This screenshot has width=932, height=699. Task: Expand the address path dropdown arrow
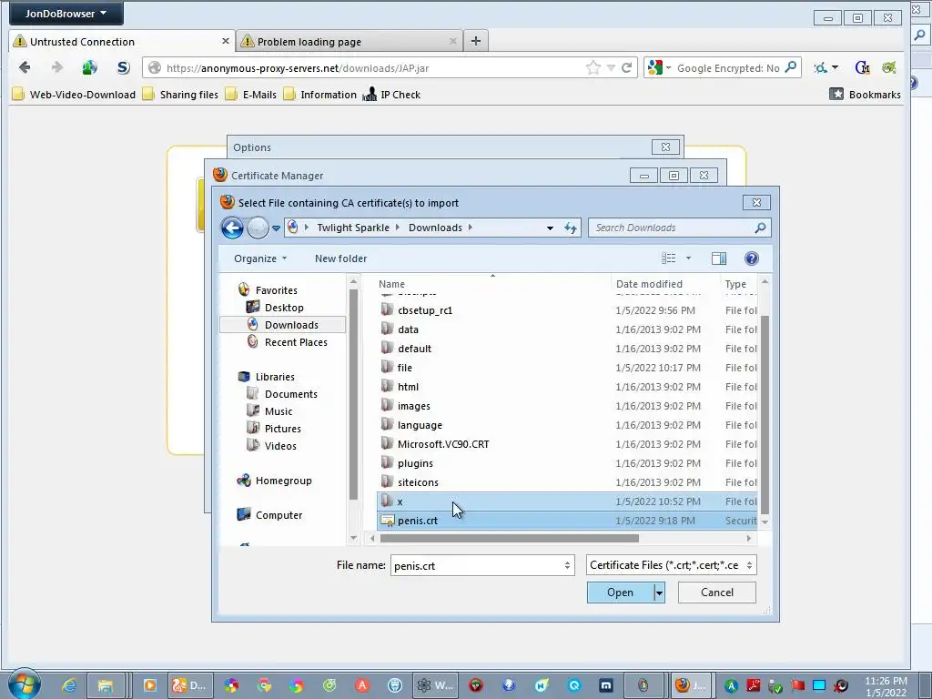click(550, 228)
